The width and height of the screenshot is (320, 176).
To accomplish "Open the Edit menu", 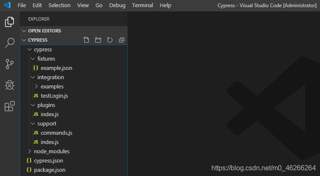I will point(37,5).
